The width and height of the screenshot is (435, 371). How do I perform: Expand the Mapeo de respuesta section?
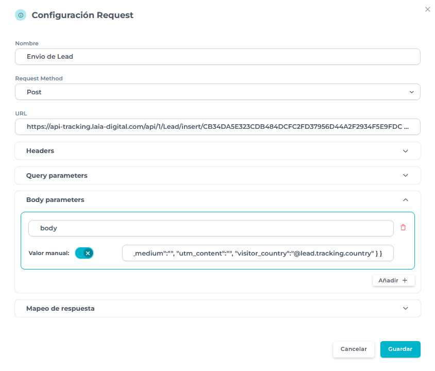pyautogui.click(x=405, y=308)
